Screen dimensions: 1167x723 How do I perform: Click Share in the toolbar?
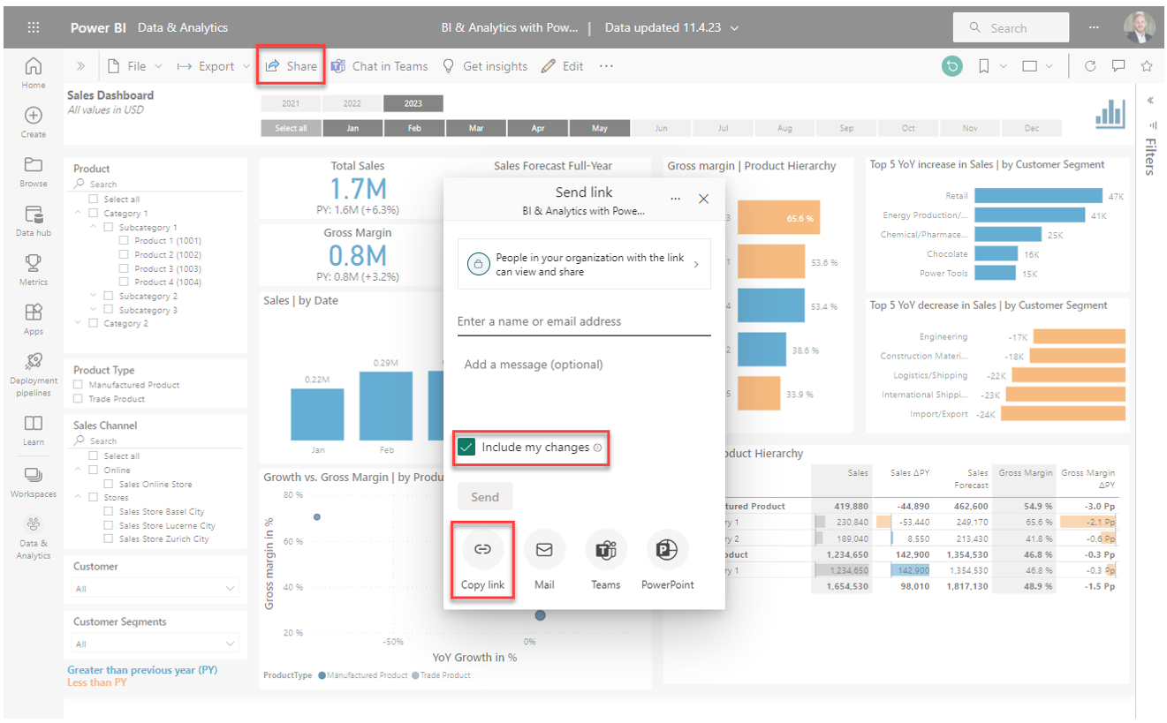coord(292,66)
